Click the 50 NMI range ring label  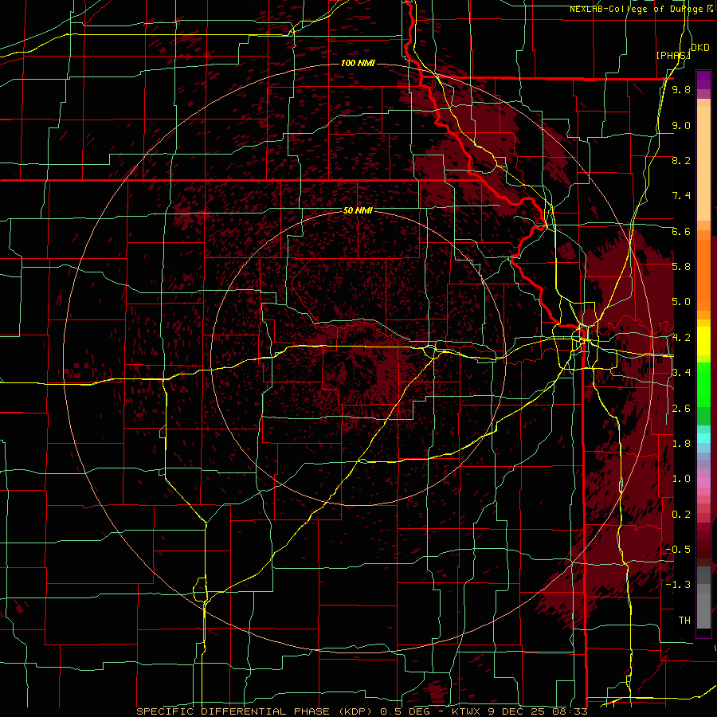pyautogui.click(x=358, y=211)
